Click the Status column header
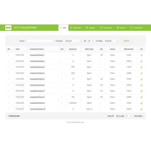Viewport: 151px width, 151px height. [113, 49]
